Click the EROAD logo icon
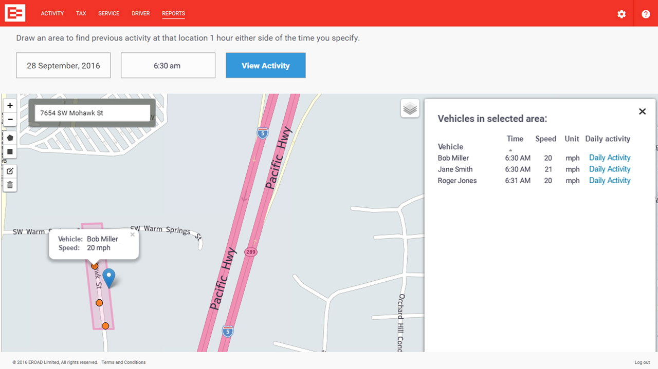Image resolution: width=658 pixels, height=369 pixels. tap(15, 14)
